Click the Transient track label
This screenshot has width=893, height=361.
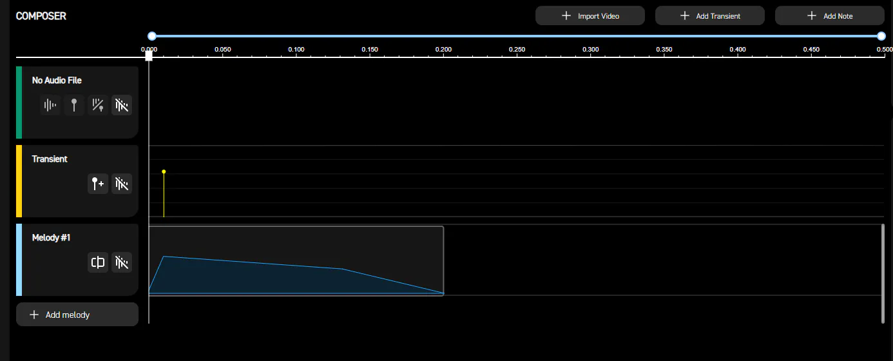pyautogui.click(x=50, y=159)
